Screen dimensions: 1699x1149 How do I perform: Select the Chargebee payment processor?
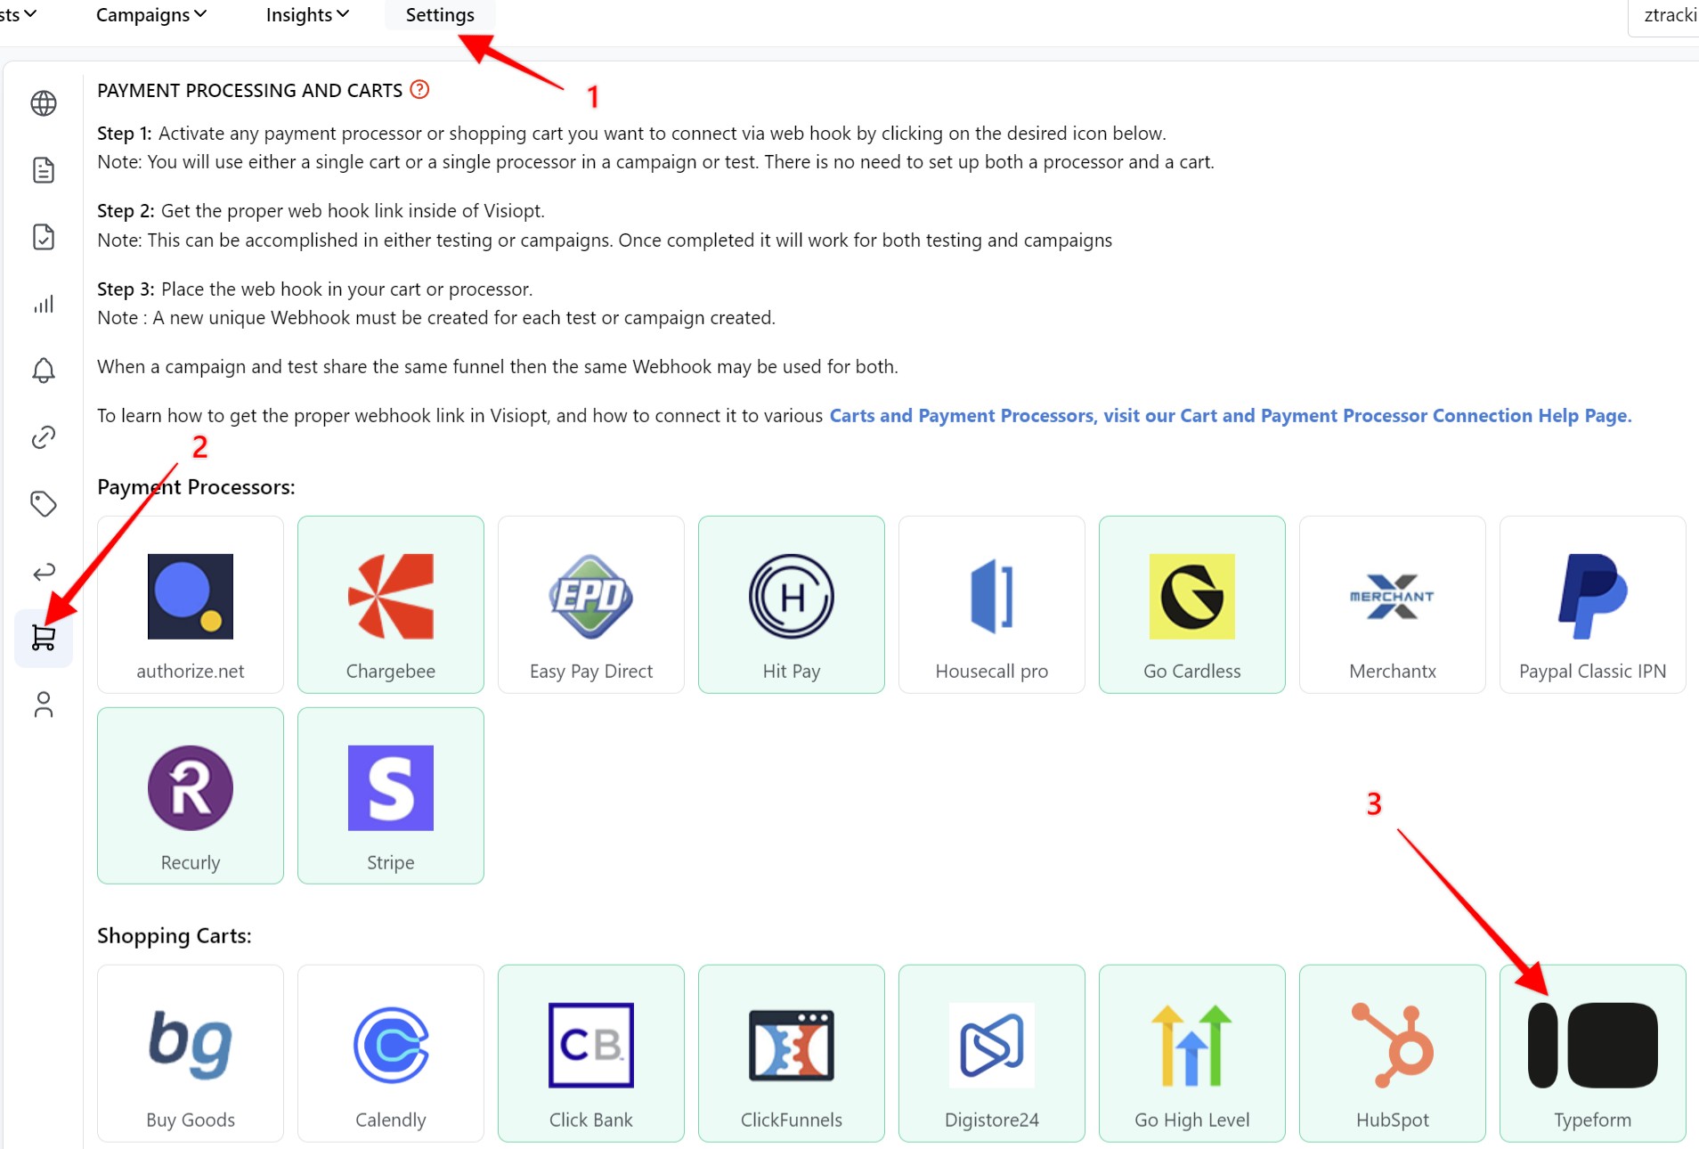click(391, 605)
